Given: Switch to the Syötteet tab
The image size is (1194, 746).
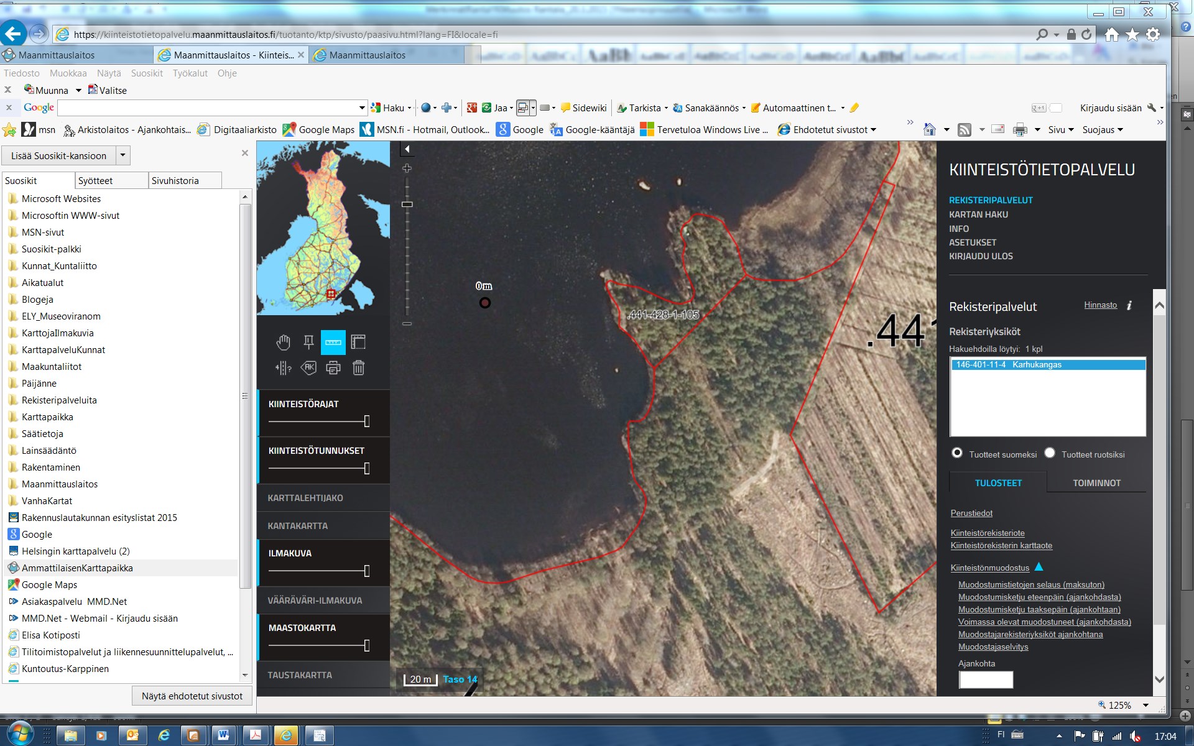Looking at the screenshot, I should click(111, 180).
